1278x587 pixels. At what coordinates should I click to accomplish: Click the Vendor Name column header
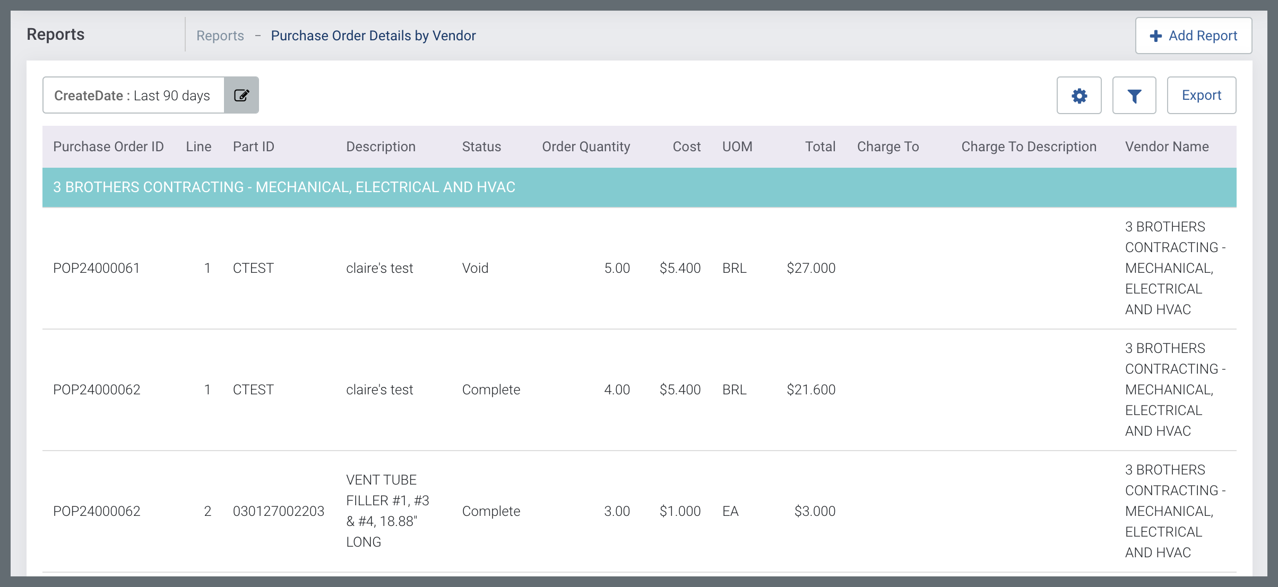pyautogui.click(x=1167, y=147)
